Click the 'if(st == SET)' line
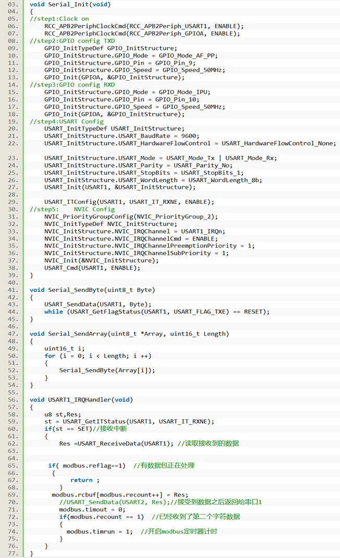This screenshot has width=340, height=558. point(86,429)
